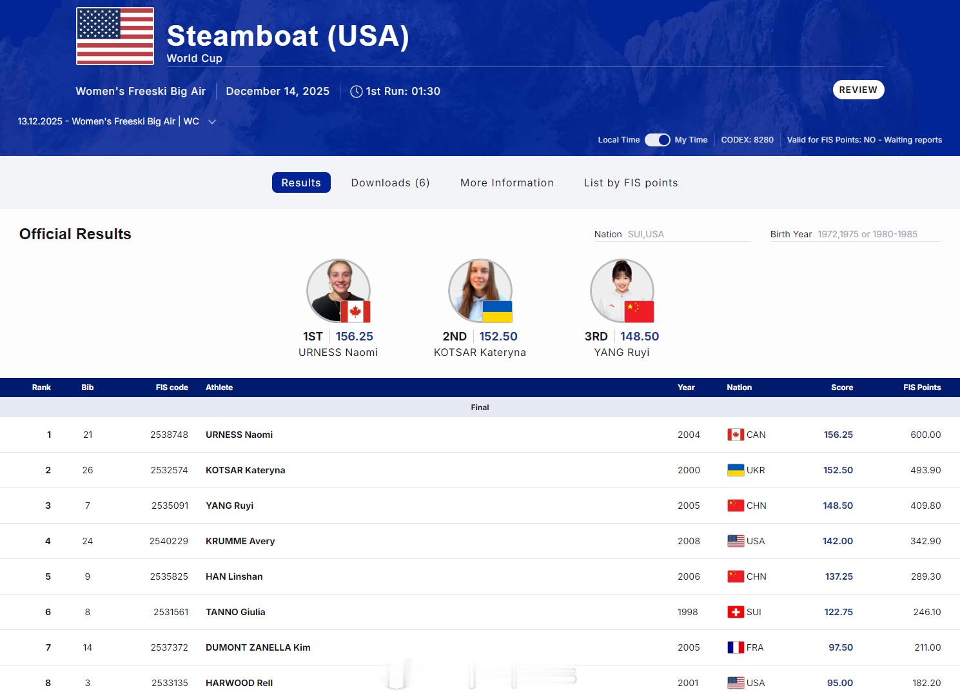Click the Canada flag in Urness row

(735, 435)
